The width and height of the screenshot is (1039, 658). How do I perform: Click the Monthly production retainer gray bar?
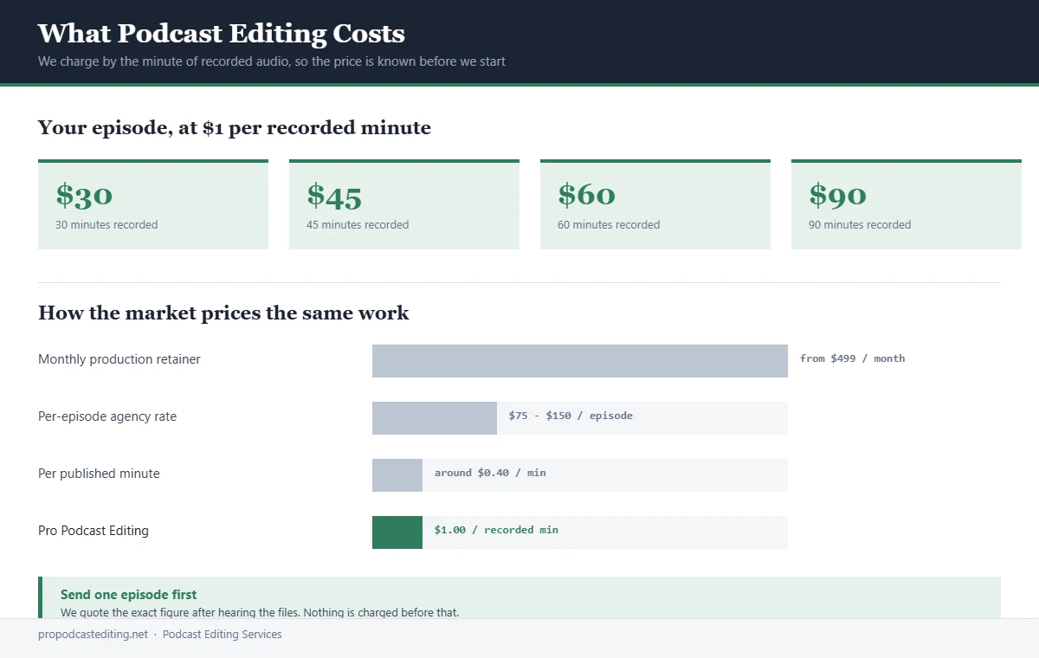click(x=580, y=361)
